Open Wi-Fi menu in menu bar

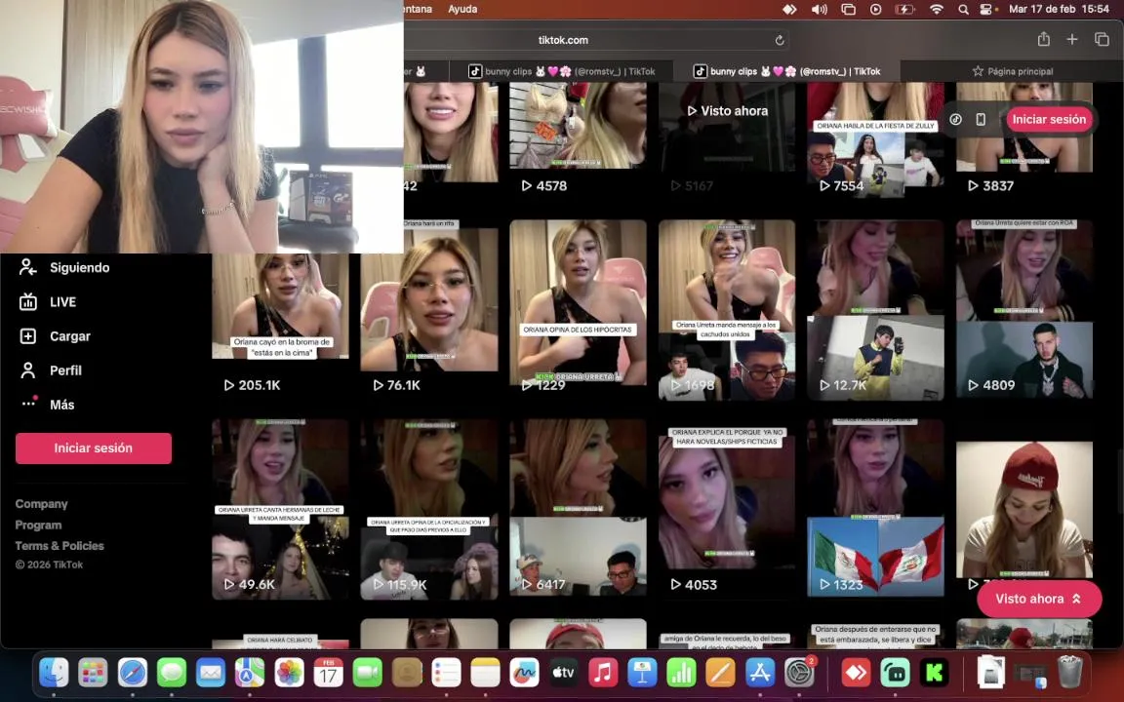tap(937, 10)
